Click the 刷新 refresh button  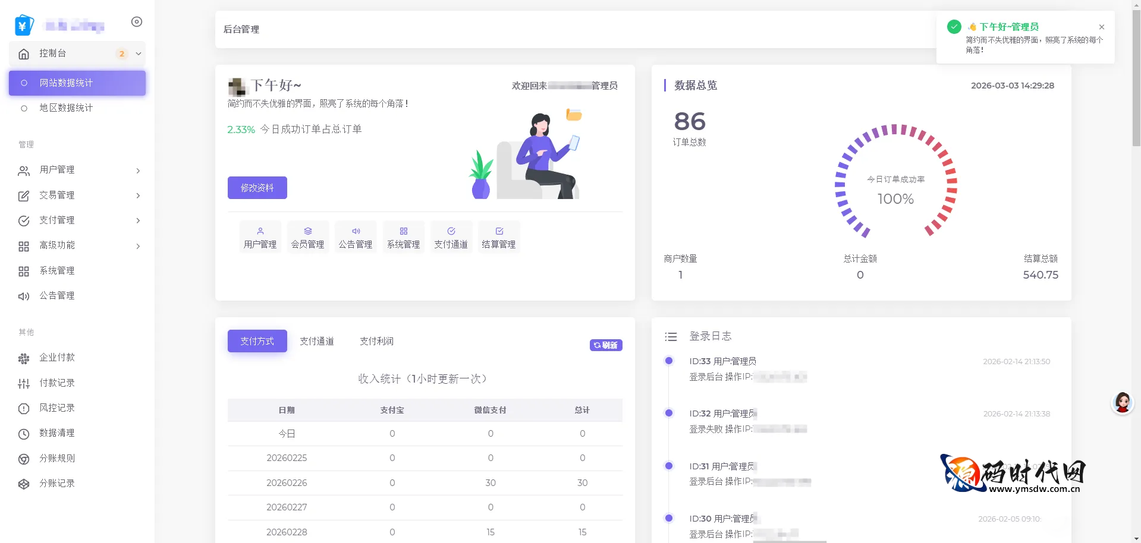pyautogui.click(x=606, y=345)
